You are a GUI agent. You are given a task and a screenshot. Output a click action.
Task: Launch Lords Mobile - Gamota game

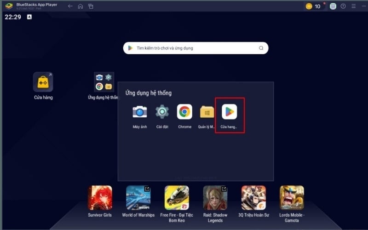(x=292, y=198)
